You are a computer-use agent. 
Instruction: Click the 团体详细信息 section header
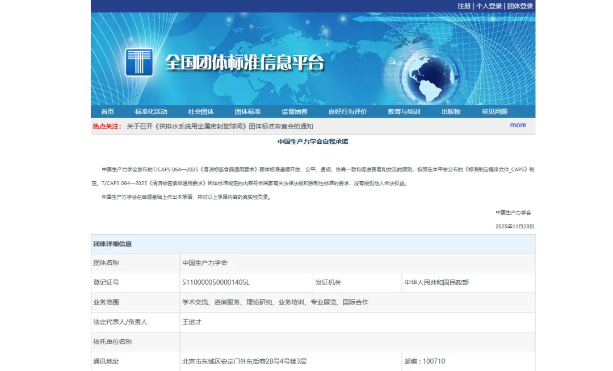pos(112,244)
